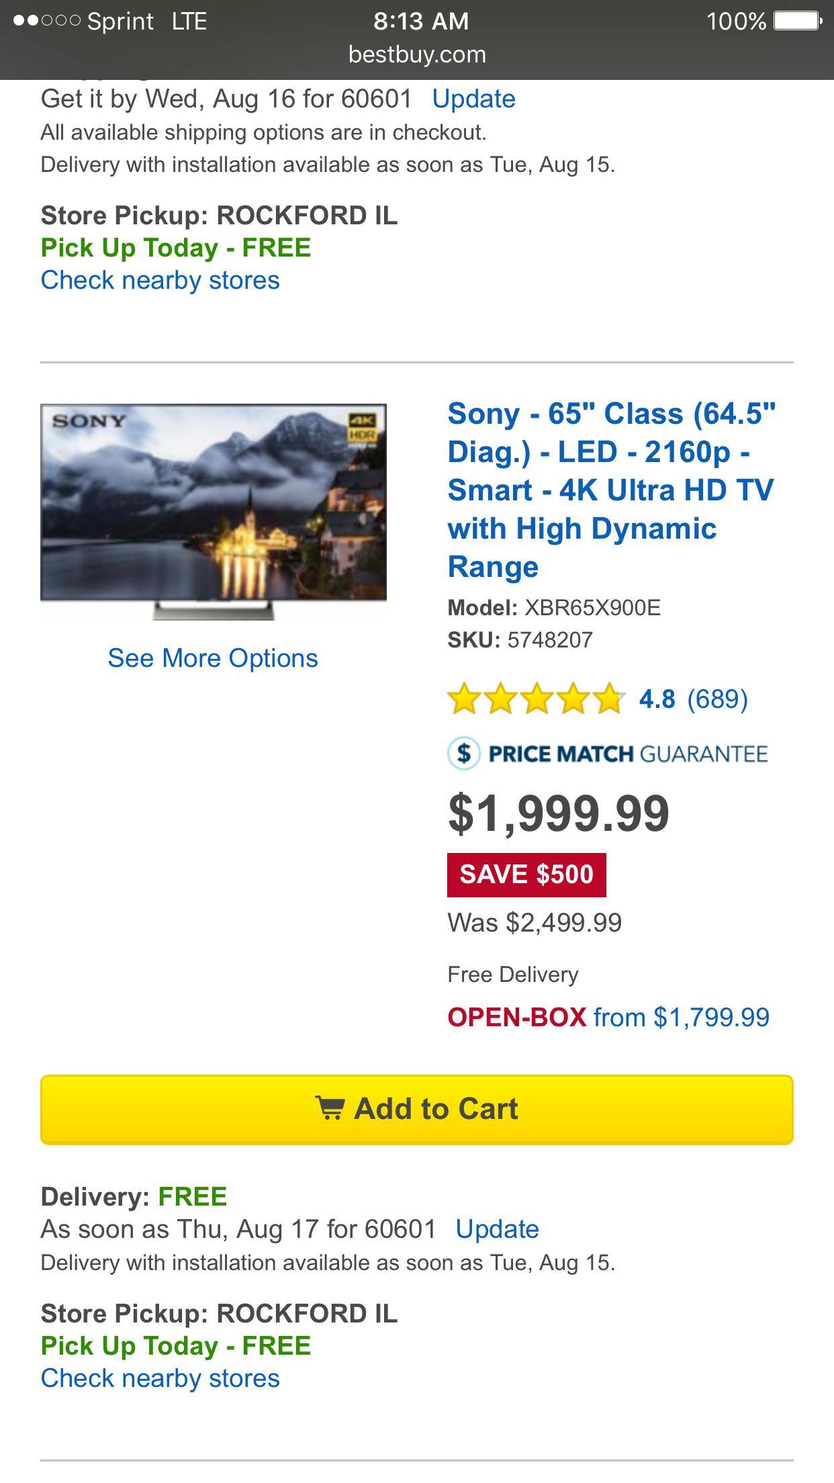Tap the $1,999.99 price text
The height and width of the screenshot is (1483, 834).
tap(559, 813)
